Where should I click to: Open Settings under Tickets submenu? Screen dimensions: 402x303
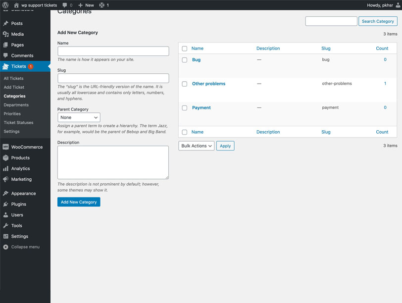click(11, 131)
